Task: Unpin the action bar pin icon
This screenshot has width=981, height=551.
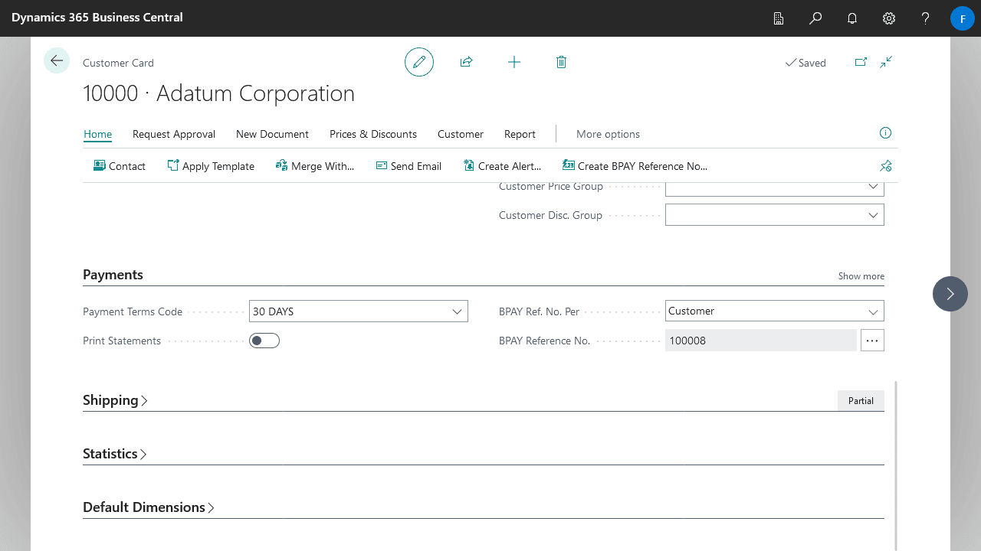Action: pos(886,165)
